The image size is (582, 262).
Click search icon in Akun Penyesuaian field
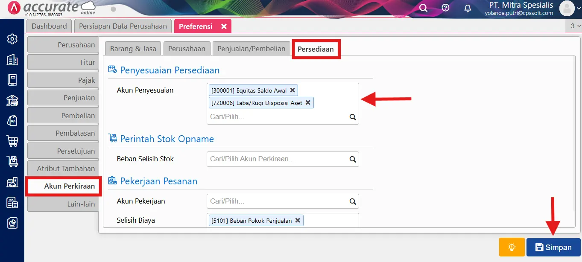[353, 117]
